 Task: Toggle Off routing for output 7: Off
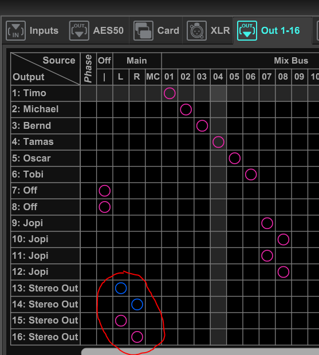tap(105, 191)
